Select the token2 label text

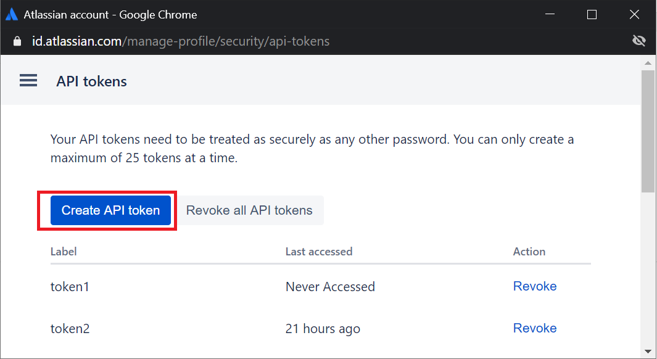70,329
